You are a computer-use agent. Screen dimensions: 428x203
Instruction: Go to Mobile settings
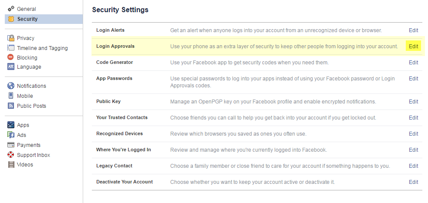point(25,96)
